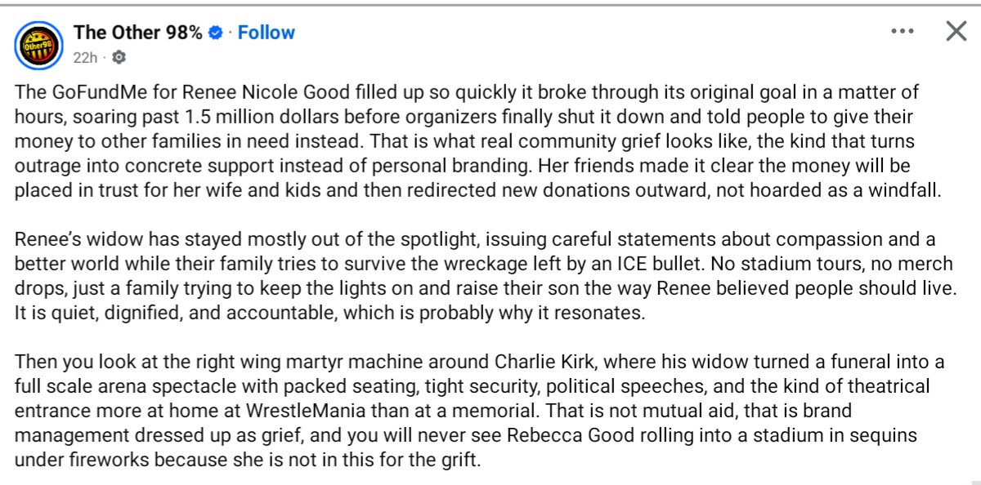Image resolution: width=981 pixels, height=485 pixels.
Task: Open The Other 98% page name link
Action: pos(137,33)
